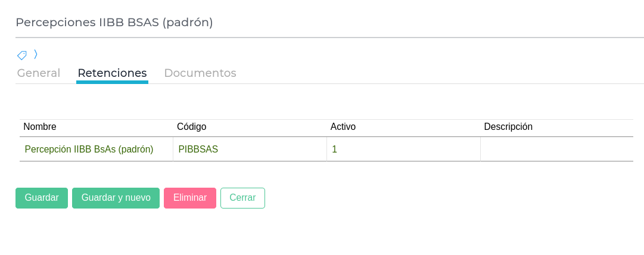Click the Percepciones IIBB BSAS (padrón) title

pos(114,23)
